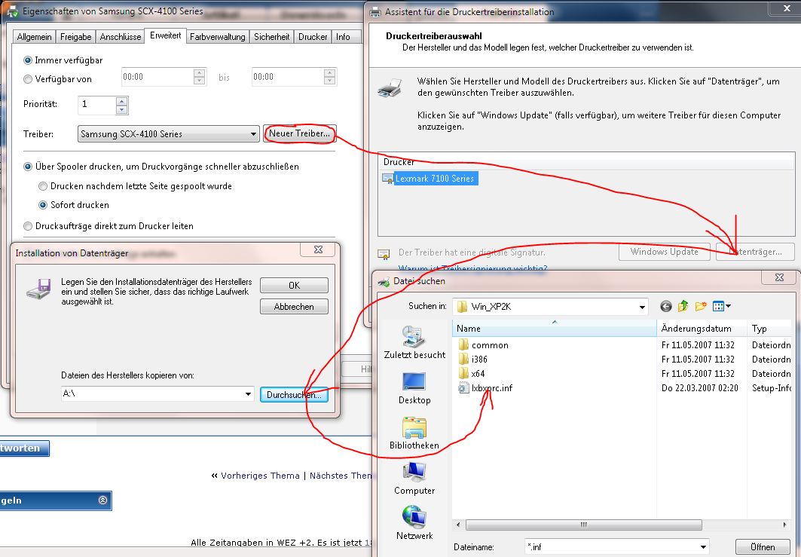Click the antworten forum button

click(x=24, y=448)
